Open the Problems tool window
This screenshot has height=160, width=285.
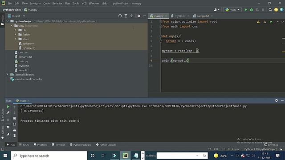41,145
